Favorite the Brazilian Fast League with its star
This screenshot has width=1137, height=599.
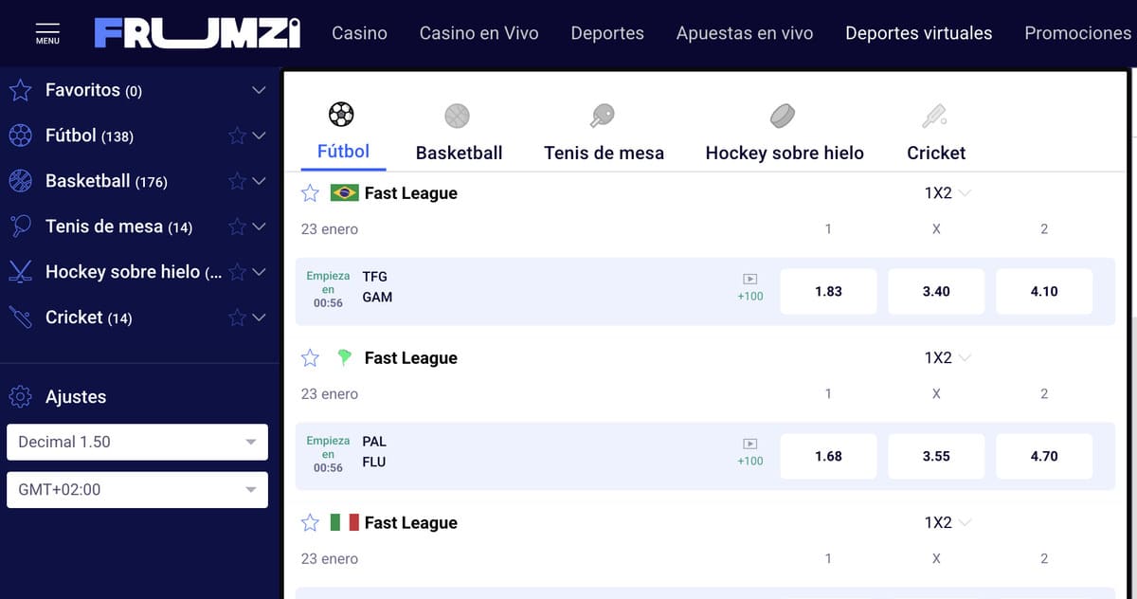tap(309, 192)
